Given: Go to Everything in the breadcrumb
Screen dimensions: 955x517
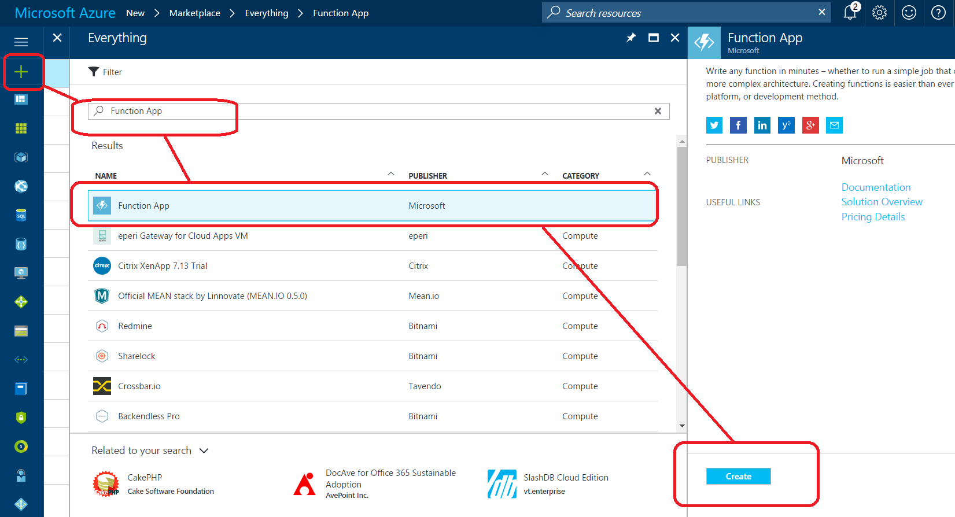Looking at the screenshot, I should (267, 13).
